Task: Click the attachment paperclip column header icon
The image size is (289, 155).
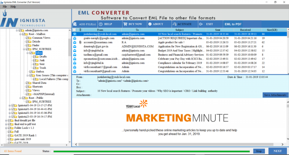Action: 80,30
